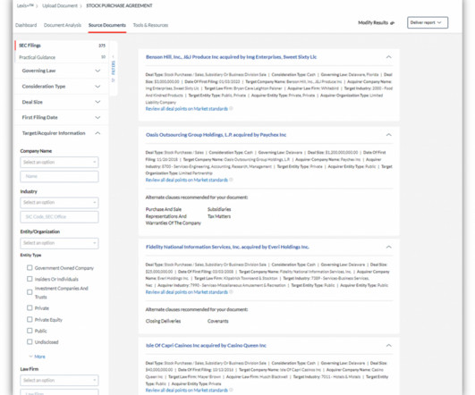This screenshot has height=395, width=475.
Task: Open the Subsidiaries alternate clause
Action: click(x=219, y=209)
